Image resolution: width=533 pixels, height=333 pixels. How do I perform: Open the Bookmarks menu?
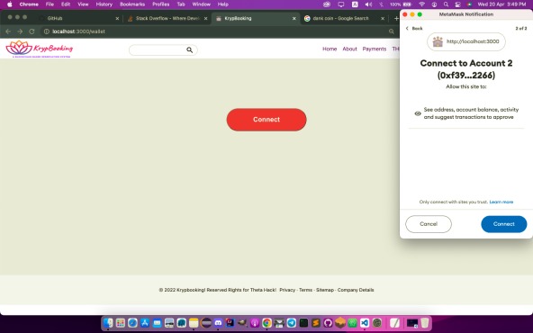(132, 4)
